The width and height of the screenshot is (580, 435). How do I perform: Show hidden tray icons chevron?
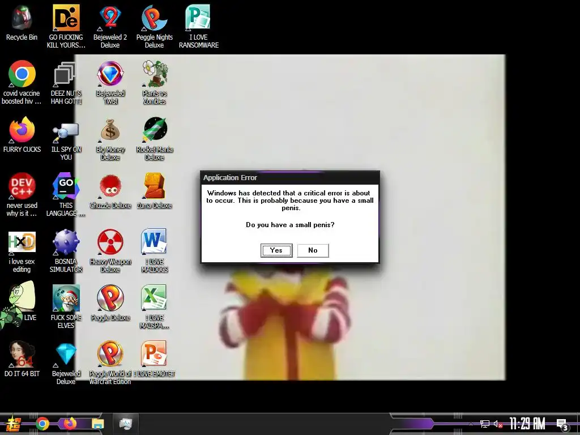click(x=471, y=424)
